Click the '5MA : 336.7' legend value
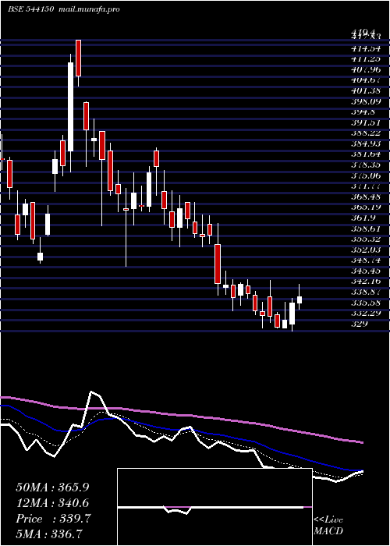Image resolution: width=390 pixels, height=546 pixels. pos(49,534)
